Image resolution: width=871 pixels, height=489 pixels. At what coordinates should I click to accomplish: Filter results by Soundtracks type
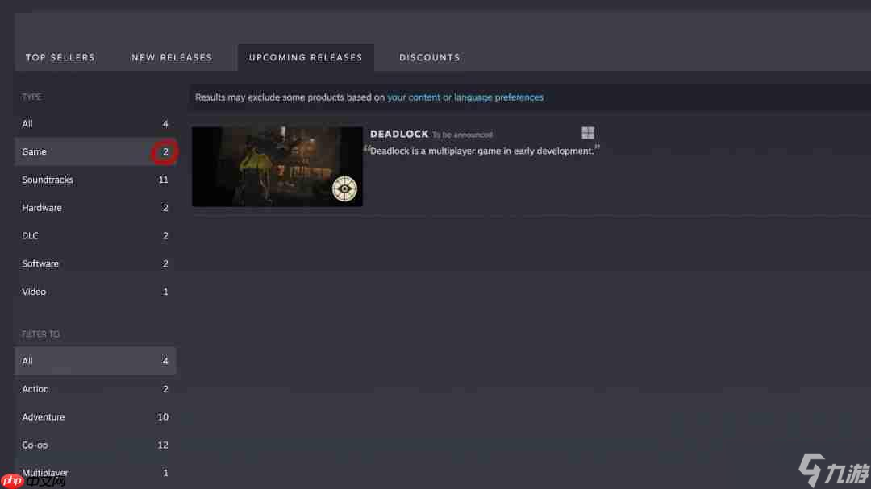tap(95, 180)
